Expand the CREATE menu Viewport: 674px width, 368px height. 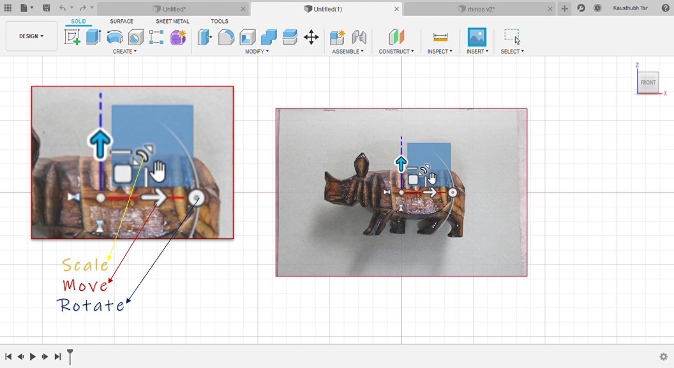(x=124, y=51)
